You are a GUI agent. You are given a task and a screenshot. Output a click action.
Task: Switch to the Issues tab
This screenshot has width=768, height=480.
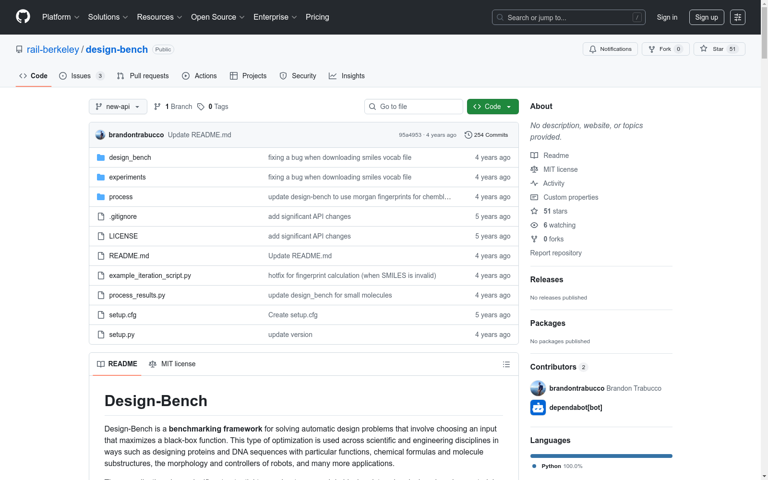(x=82, y=76)
